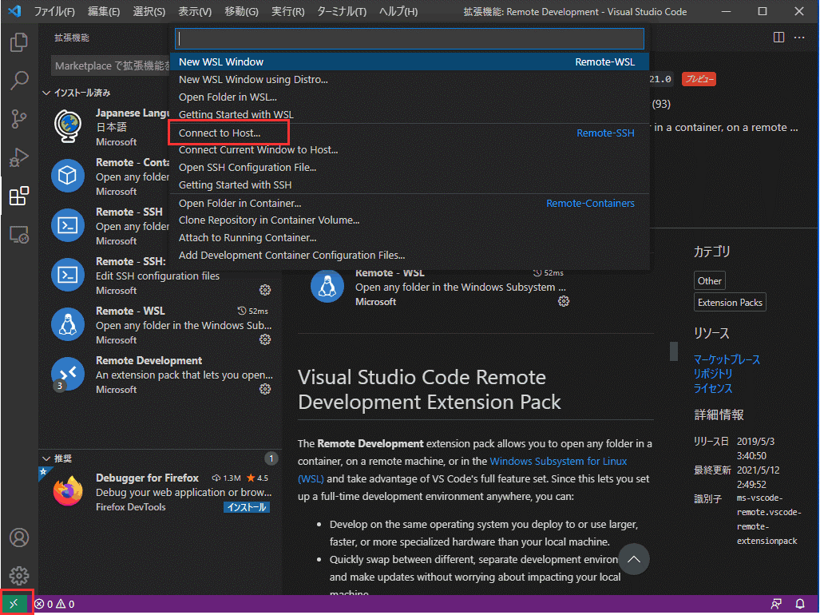Select Remote - WSL in installed list
The image size is (820, 615).
coord(160,325)
